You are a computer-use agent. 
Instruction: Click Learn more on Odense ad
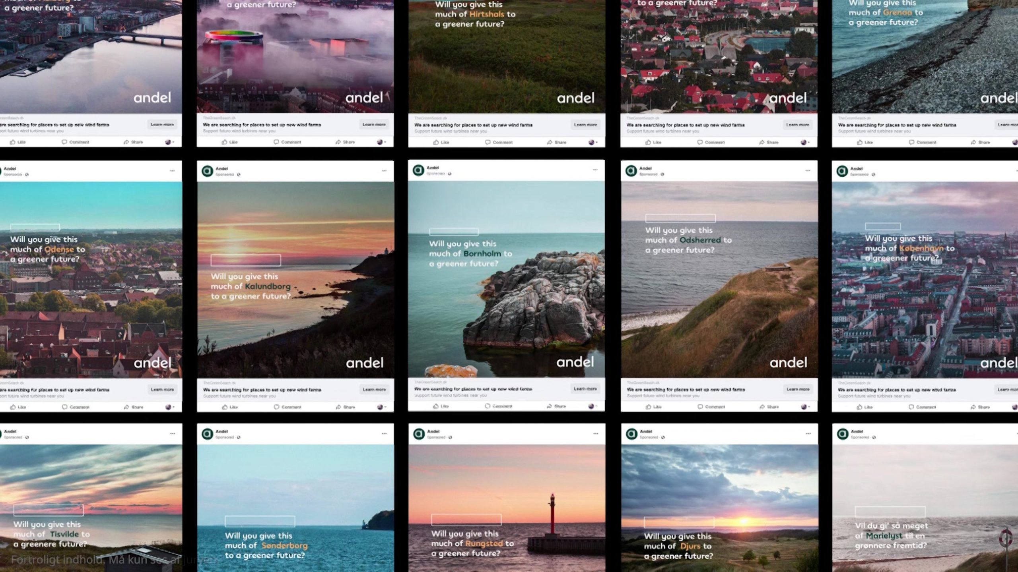(162, 390)
